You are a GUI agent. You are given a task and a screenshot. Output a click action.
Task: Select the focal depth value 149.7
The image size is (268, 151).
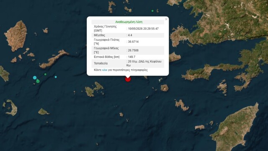tap(131, 57)
